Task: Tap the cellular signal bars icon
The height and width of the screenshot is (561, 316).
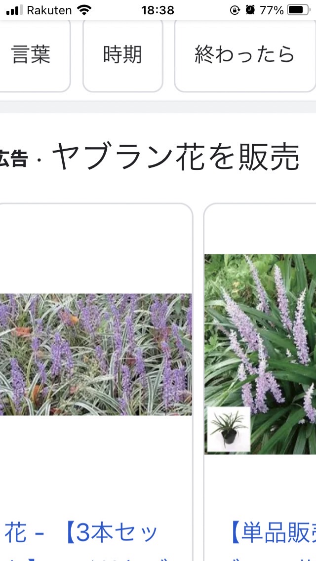Action: (15, 10)
